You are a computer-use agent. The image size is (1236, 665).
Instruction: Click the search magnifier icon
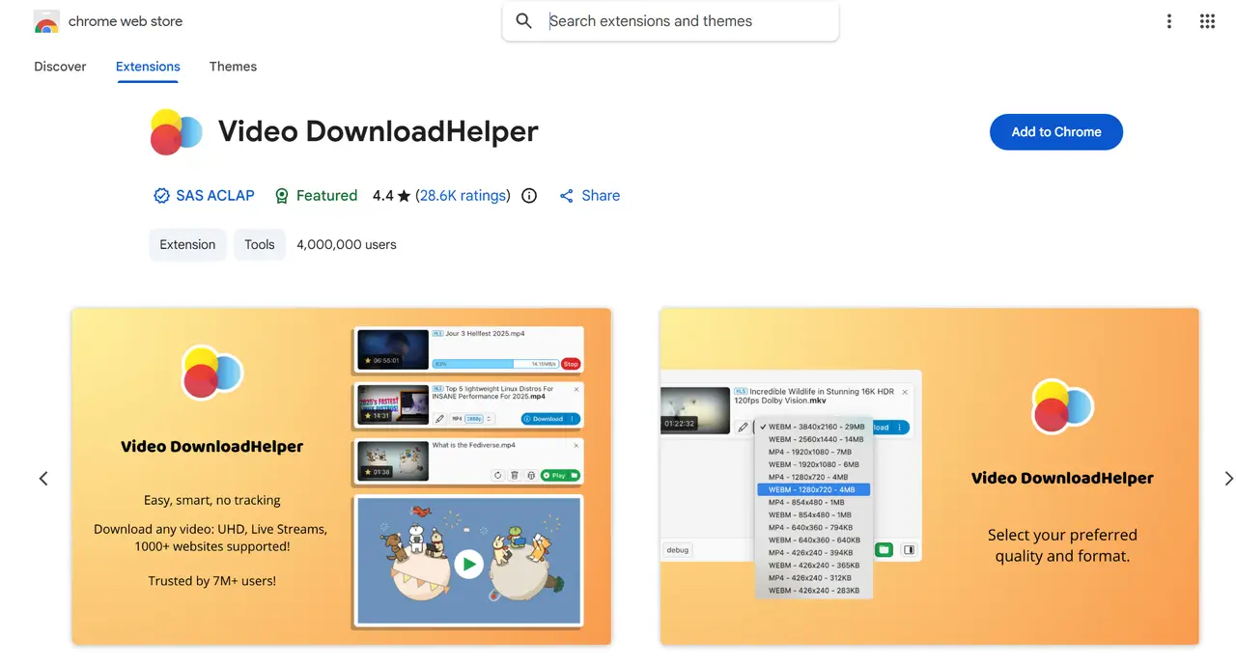(x=523, y=21)
